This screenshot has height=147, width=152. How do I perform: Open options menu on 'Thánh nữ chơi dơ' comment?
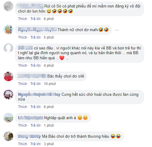pyautogui.click(x=117, y=30)
